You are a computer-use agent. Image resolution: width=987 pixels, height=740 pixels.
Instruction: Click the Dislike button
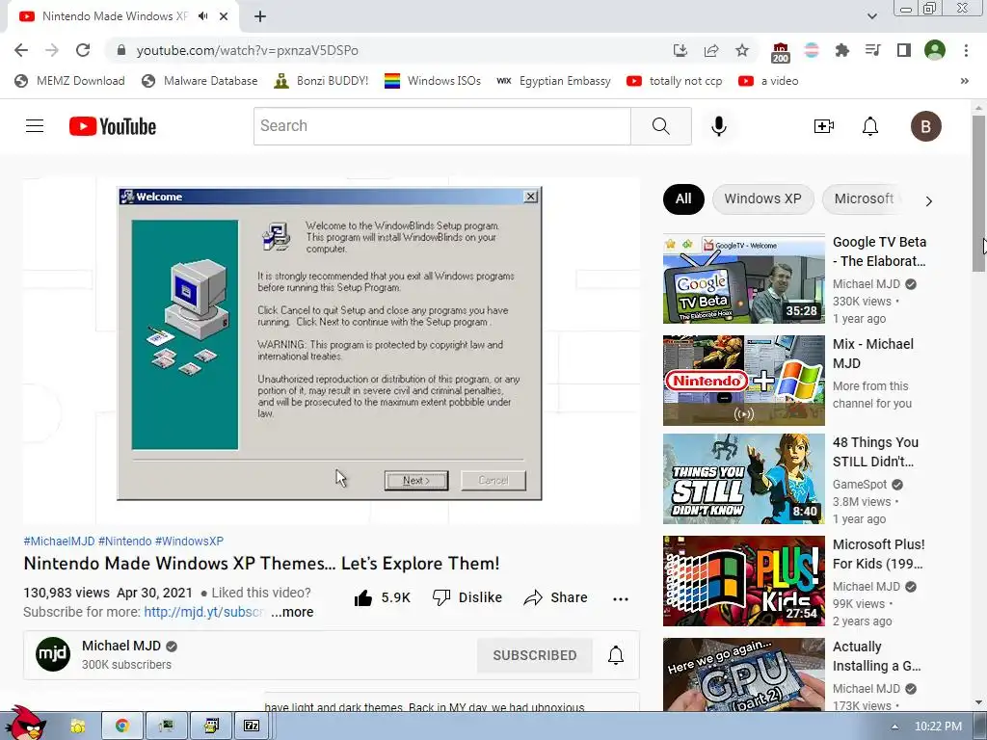coord(467,597)
